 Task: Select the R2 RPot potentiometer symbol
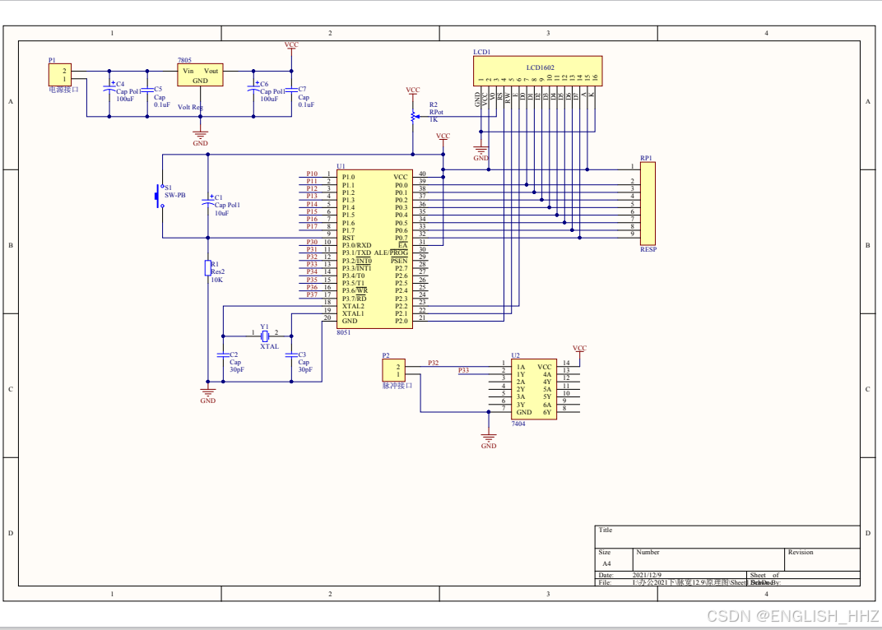[x=413, y=117]
